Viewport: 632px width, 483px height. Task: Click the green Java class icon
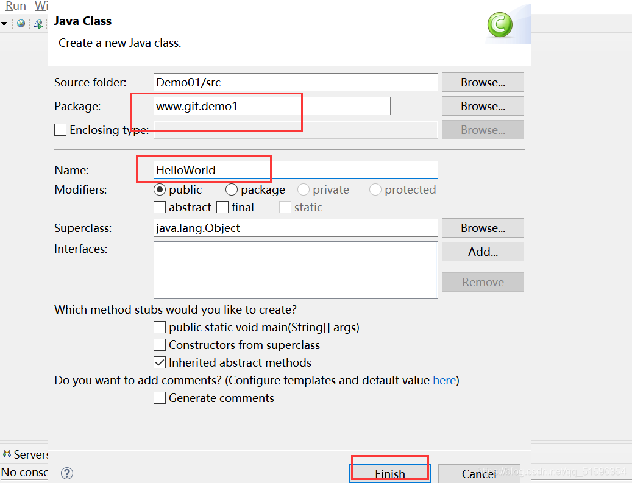pos(500,25)
